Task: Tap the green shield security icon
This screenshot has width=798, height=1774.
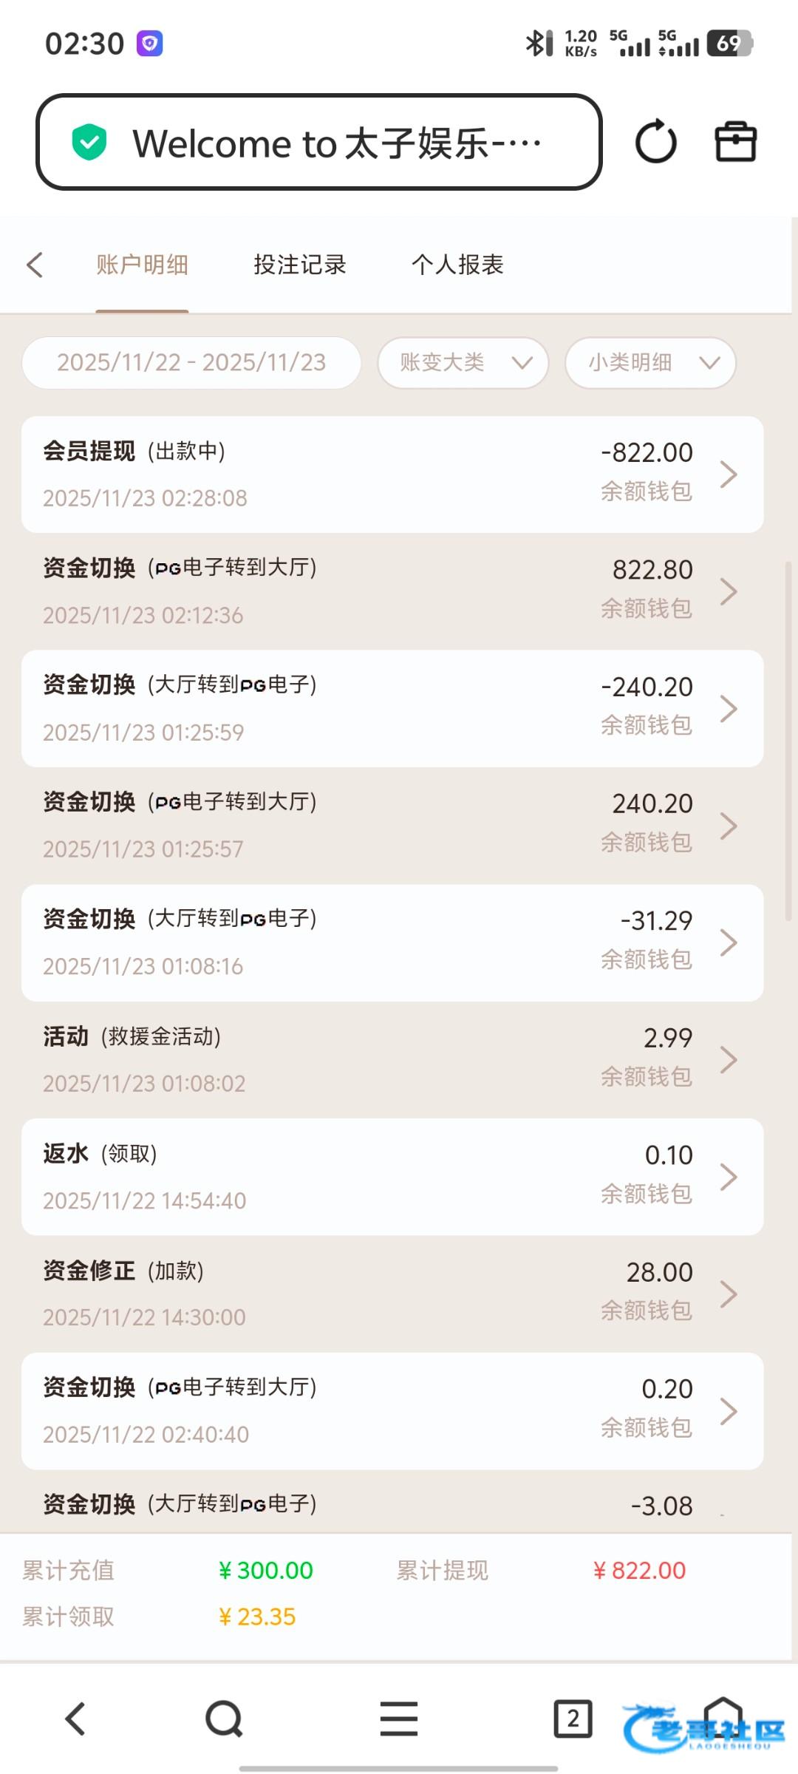Action: click(89, 142)
